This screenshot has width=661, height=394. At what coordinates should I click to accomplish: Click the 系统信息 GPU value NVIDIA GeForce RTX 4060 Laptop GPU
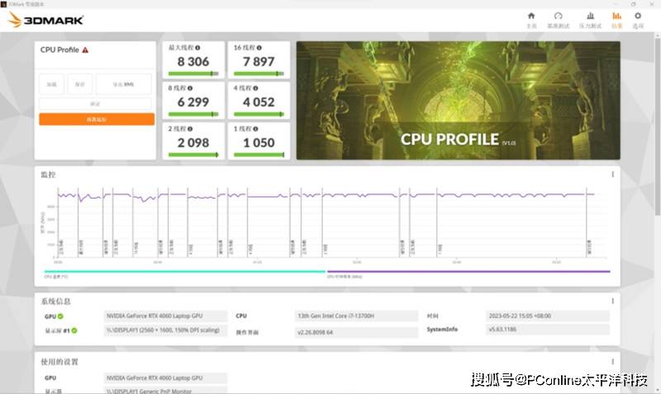tap(166, 316)
